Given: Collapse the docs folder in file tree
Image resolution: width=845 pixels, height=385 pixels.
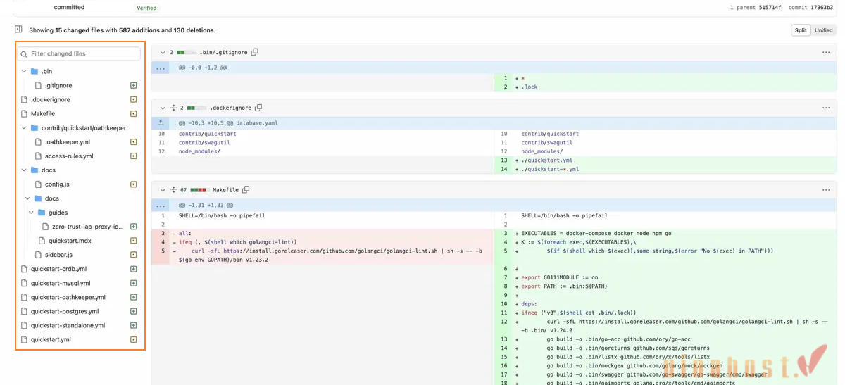Looking at the screenshot, I should (24, 170).
